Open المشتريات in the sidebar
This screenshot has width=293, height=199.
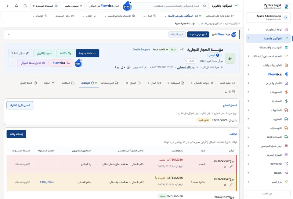pos(268,110)
